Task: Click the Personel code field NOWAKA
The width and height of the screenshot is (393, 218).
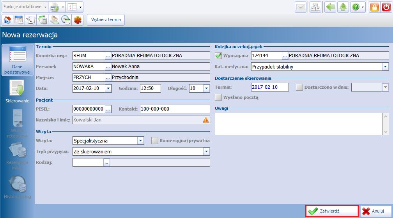Action: pos(89,66)
